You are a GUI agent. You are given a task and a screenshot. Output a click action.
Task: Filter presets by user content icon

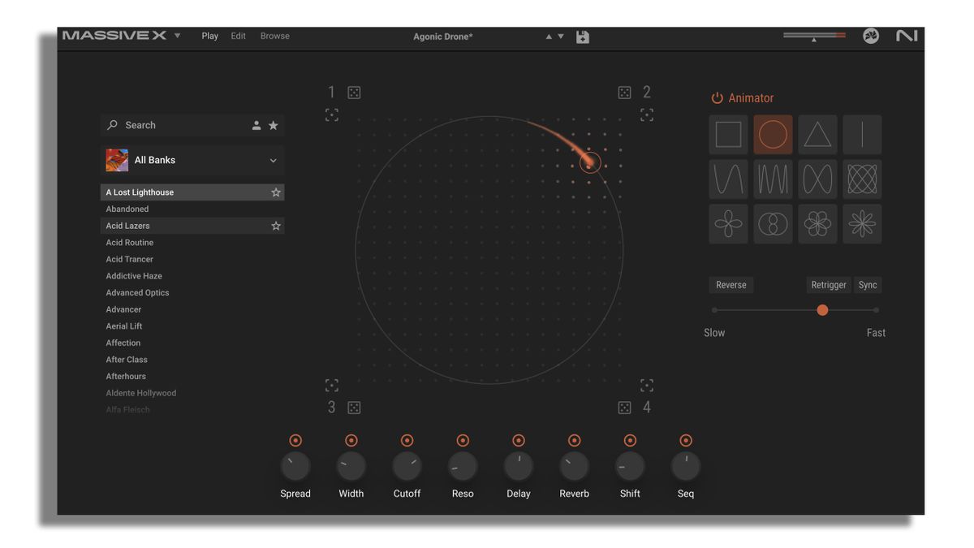[256, 125]
